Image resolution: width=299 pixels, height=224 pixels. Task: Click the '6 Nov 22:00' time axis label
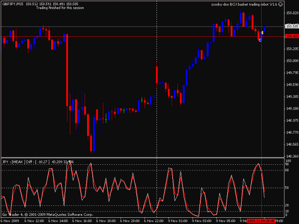click(154, 221)
